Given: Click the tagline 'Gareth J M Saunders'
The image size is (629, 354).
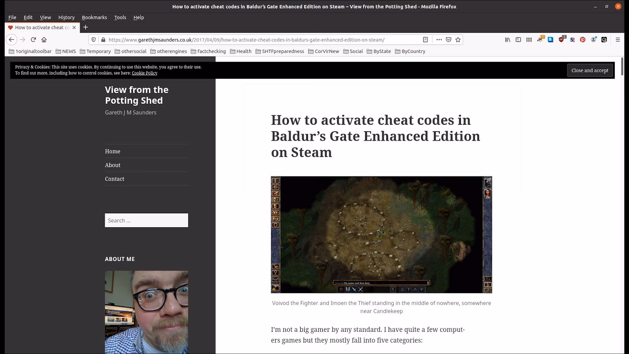Looking at the screenshot, I should click(131, 113).
